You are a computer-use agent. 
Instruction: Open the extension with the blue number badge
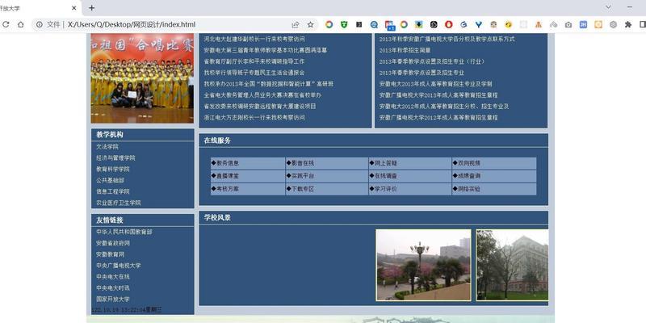(389, 25)
